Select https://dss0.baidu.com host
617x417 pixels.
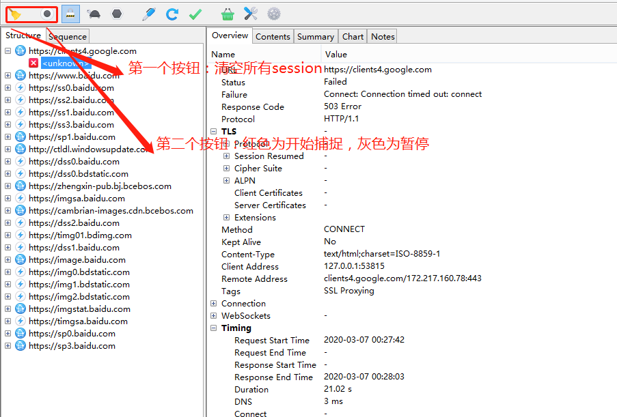(x=74, y=162)
